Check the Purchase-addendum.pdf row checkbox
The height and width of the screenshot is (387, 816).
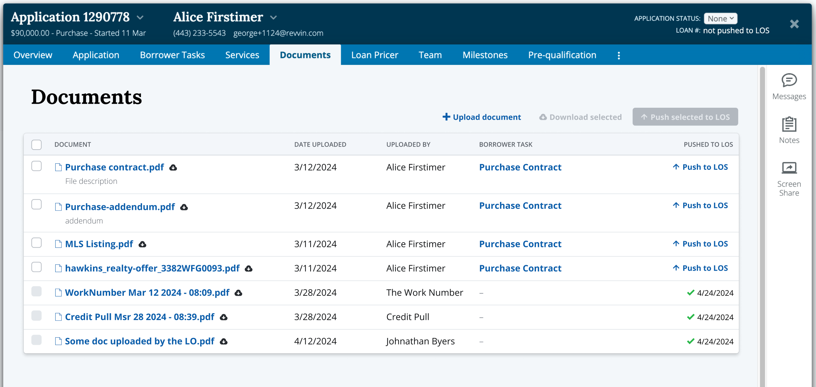tap(36, 205)
